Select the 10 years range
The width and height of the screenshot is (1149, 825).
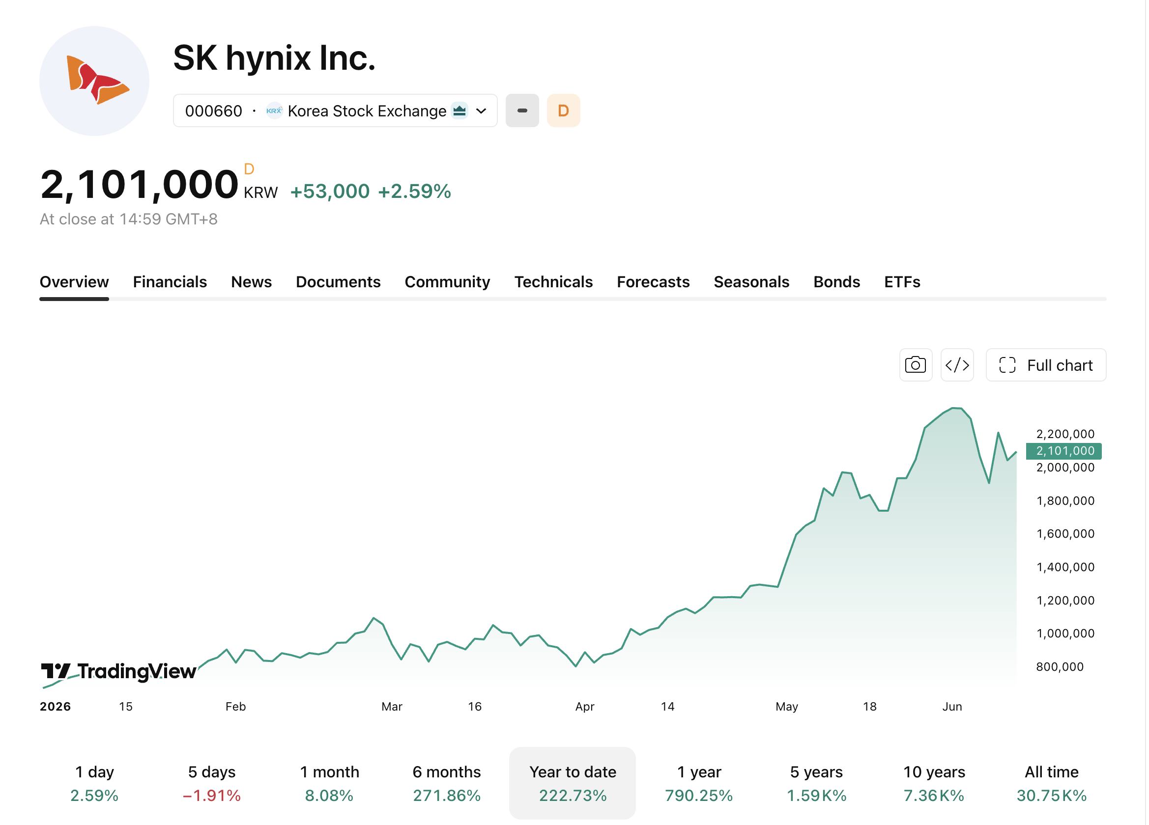(934, 783)
